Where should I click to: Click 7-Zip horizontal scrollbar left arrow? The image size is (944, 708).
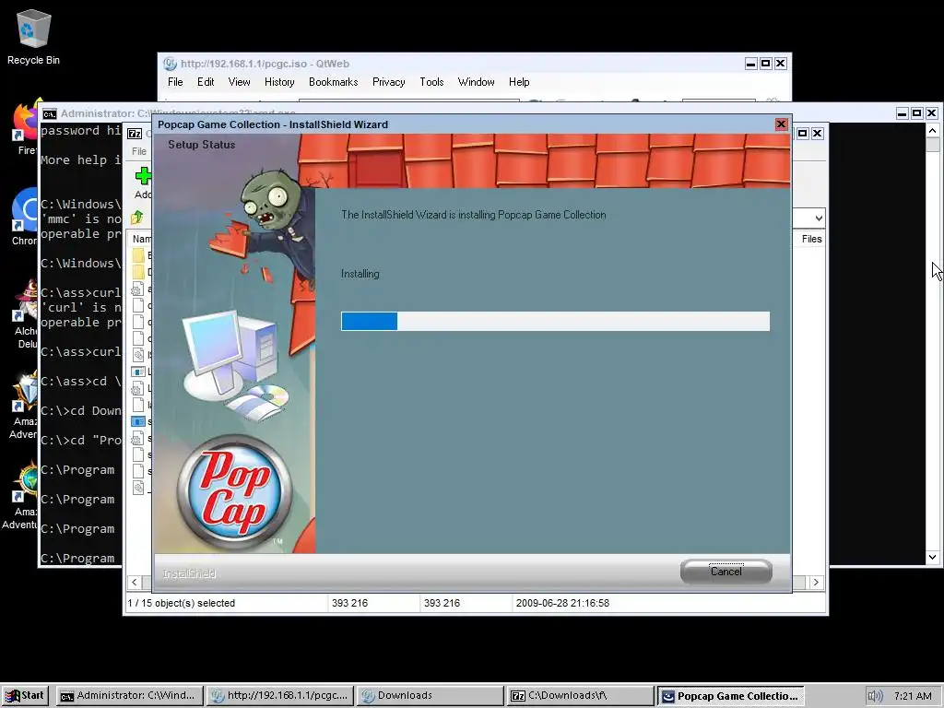click(135, 583)
